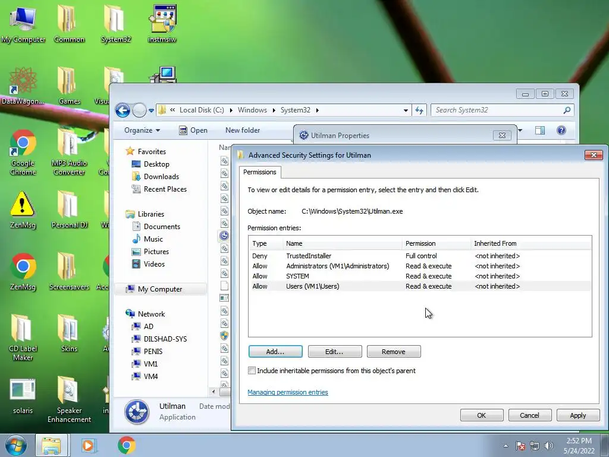Click OK in Advanced Security Settings
Viewport: 609px width, 457px height.
[x=482, y=415]
